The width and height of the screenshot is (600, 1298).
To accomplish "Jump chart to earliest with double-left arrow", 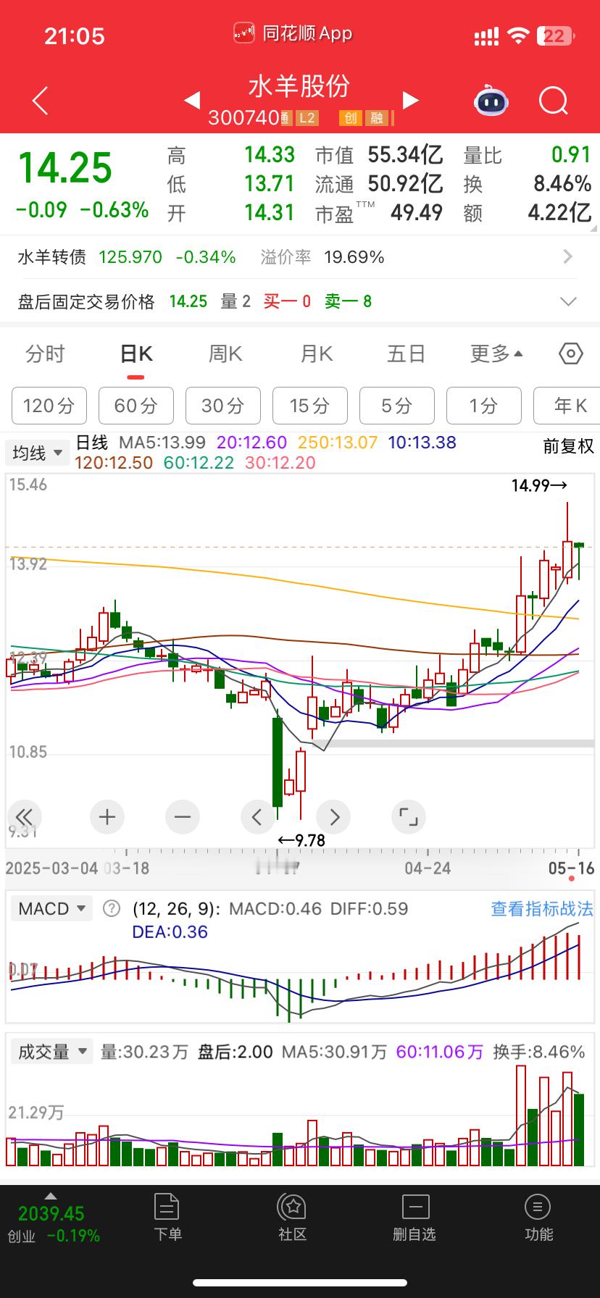I will [25, 817].
